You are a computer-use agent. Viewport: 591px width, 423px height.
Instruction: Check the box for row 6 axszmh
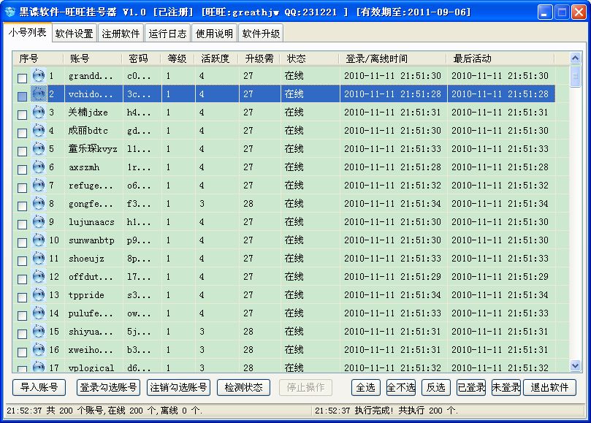point(22,169)
